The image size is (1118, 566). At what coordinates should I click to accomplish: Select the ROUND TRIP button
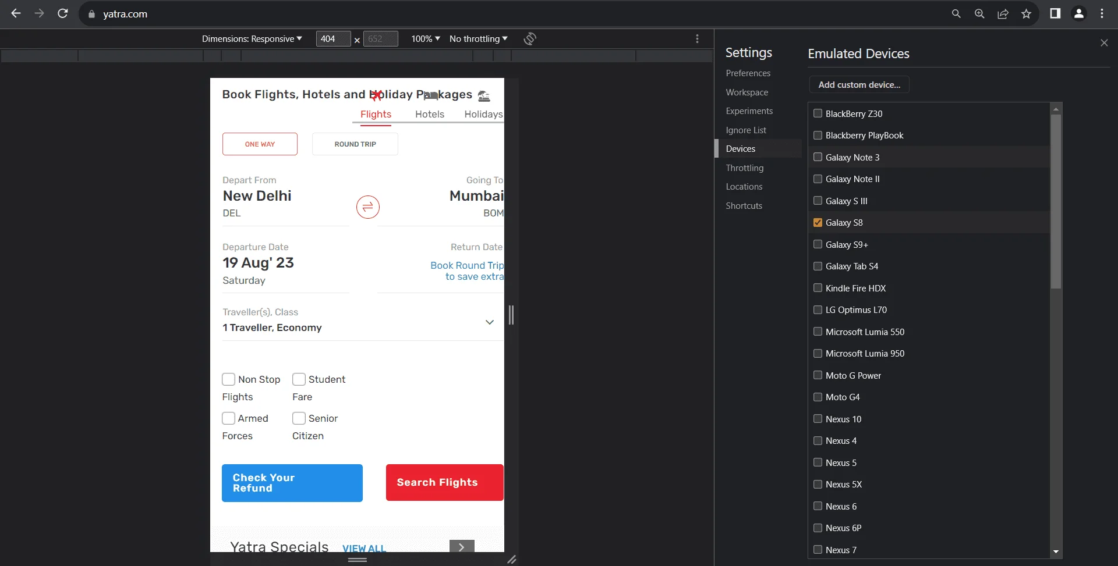tap(355, 144)
